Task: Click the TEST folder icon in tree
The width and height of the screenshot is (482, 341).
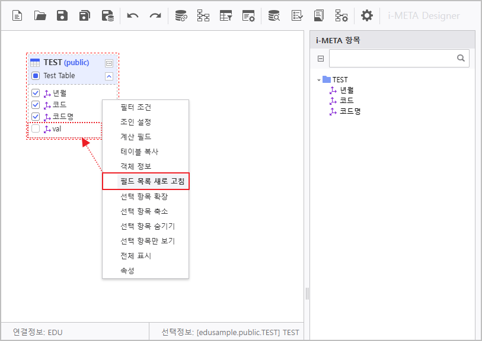Action: [x=327, y=79]
